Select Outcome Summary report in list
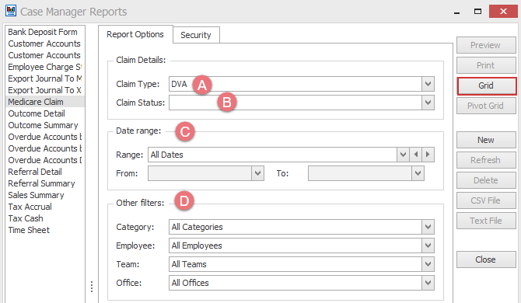The height and width of the screenshot is (303, 521). click(x=44, y=125)
